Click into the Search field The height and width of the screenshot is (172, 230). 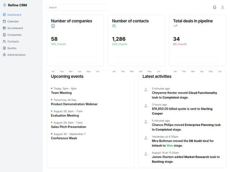coord(77,8)
